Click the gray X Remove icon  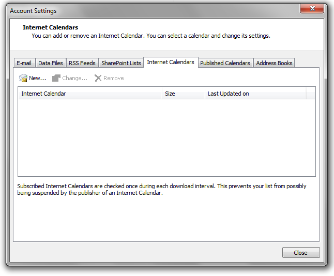pos(98,78)
